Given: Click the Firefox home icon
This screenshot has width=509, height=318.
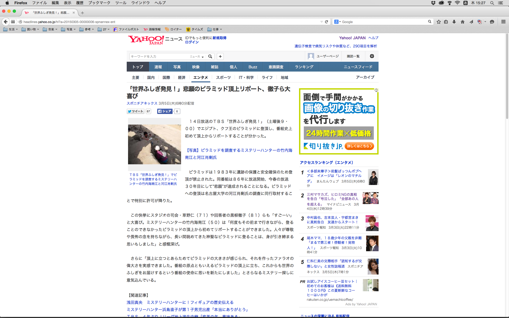Looking at the screenshot, I should 463,22.
